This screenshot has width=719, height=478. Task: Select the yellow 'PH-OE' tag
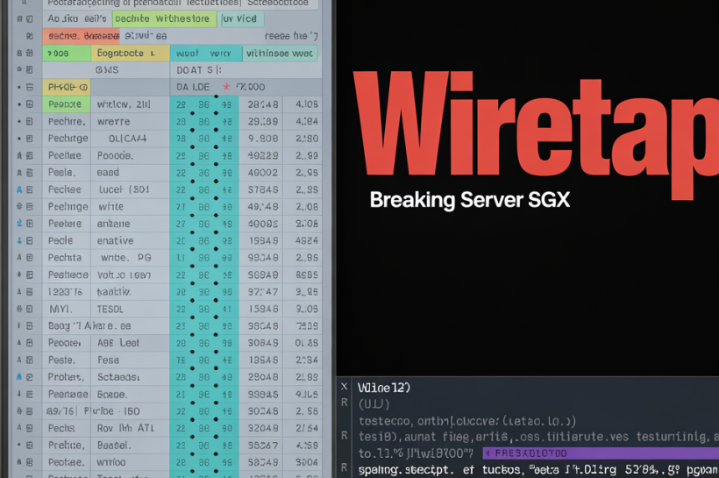point(67,87)
